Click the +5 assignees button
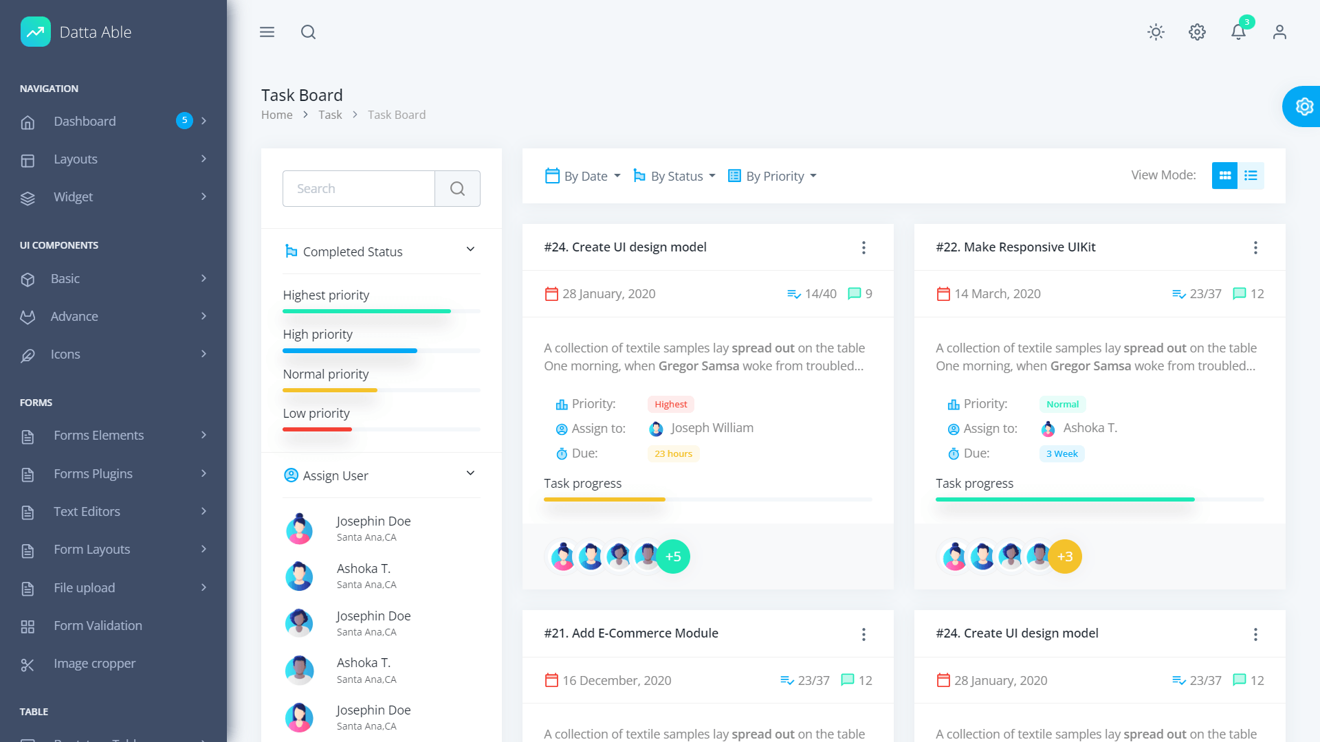The width and height of the screenshot is (1320, 742). pos(673,556)
